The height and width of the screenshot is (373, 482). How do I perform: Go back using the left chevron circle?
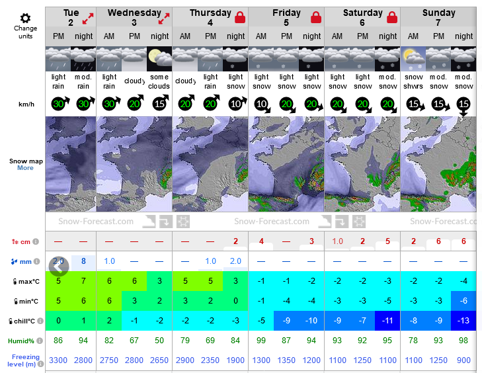59,266
